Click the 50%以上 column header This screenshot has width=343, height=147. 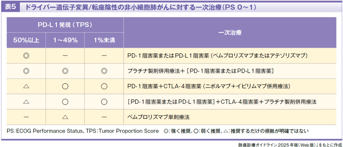coord(26,40)
